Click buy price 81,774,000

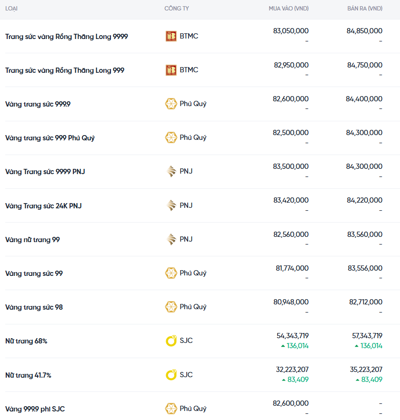pos(292,268)
